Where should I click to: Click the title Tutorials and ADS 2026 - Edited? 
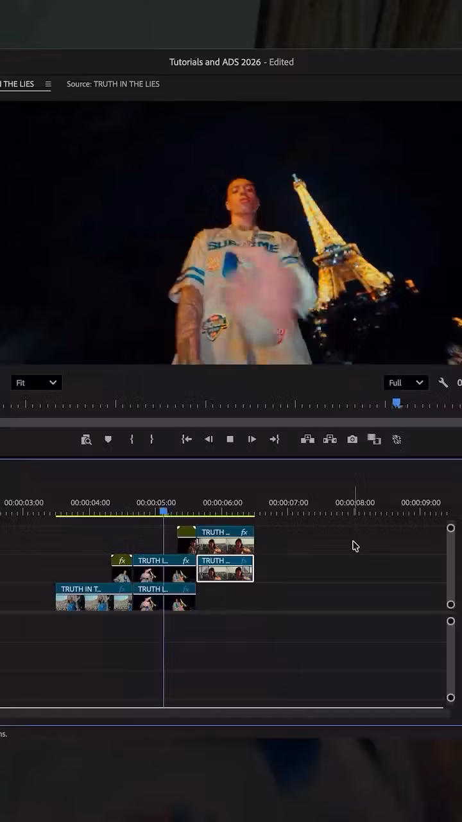(x=232, y=62)
